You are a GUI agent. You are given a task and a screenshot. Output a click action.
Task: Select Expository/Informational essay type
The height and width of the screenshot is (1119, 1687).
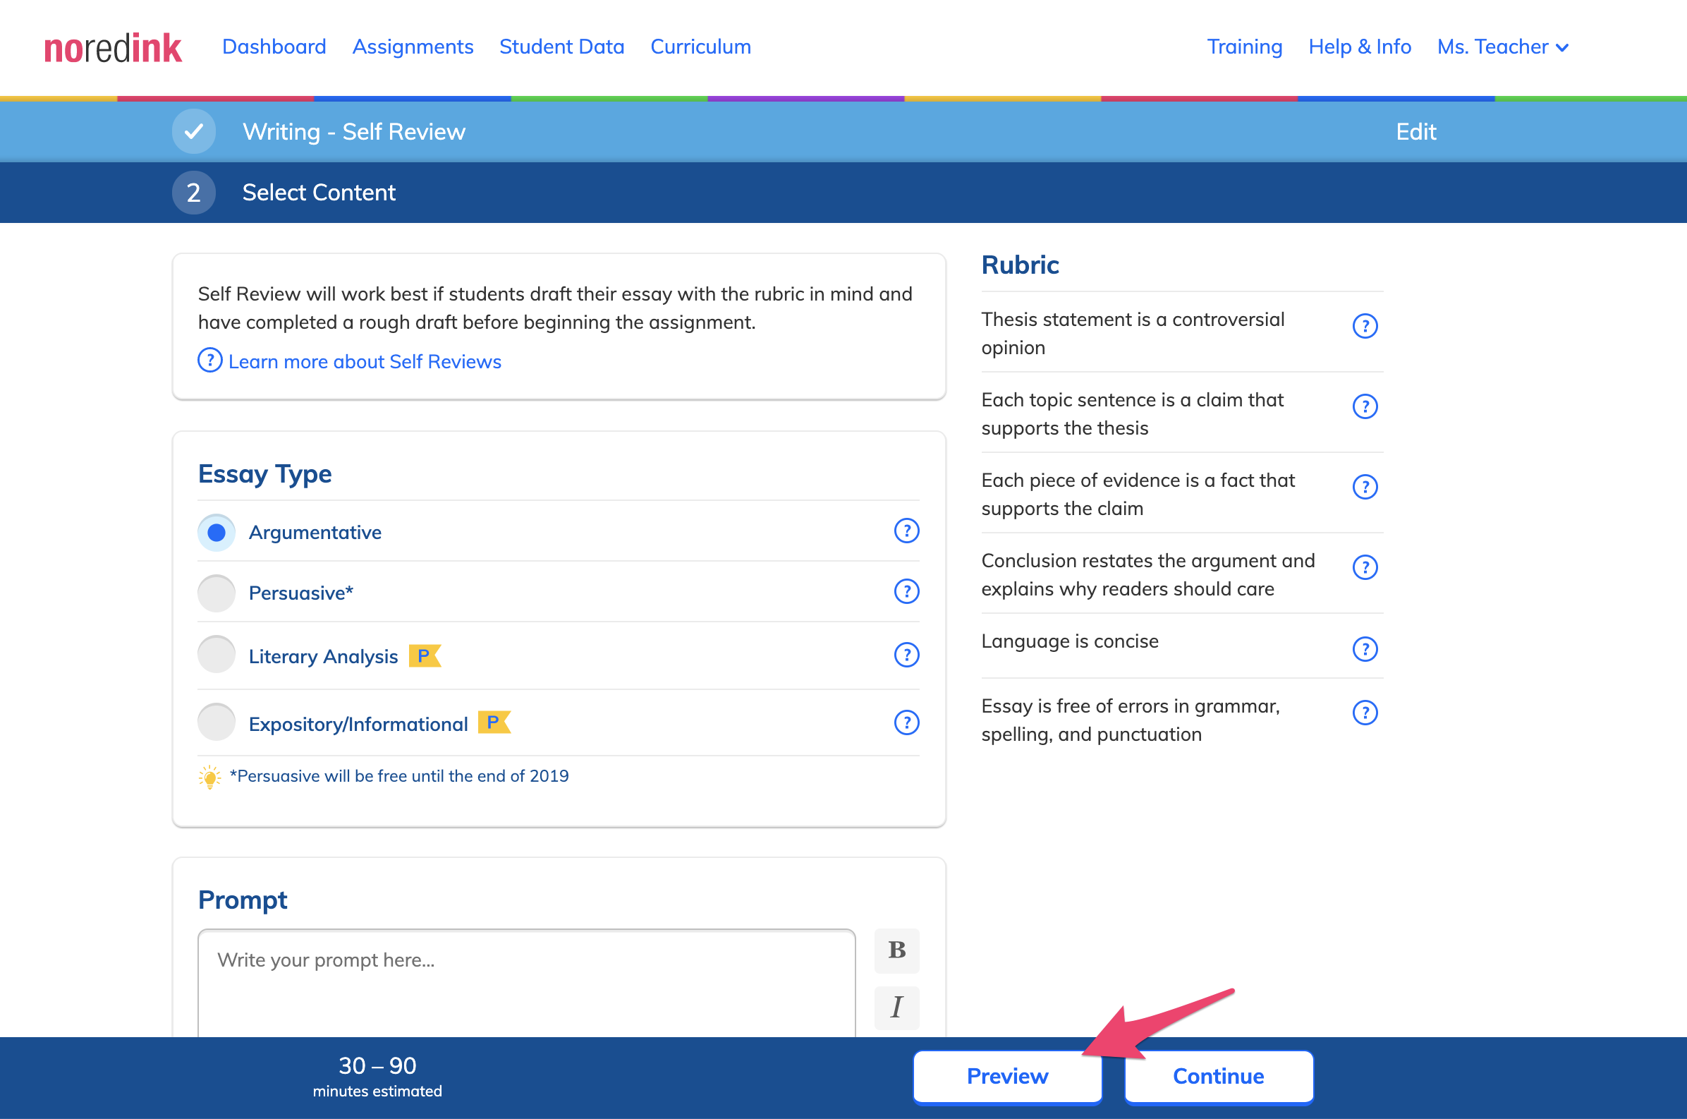coord(216,722)
